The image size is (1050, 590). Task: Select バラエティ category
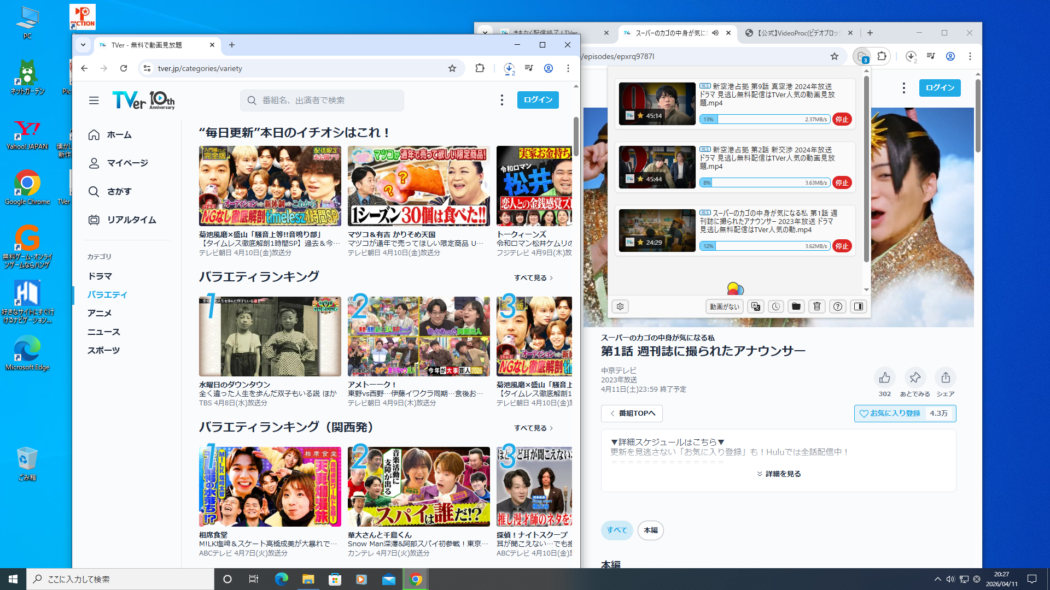tap(107, 295)
